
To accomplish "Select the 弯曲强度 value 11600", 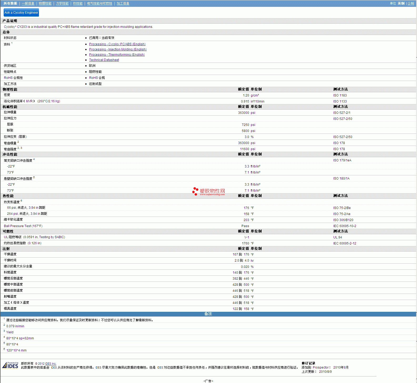I will [x=244, y=149].
